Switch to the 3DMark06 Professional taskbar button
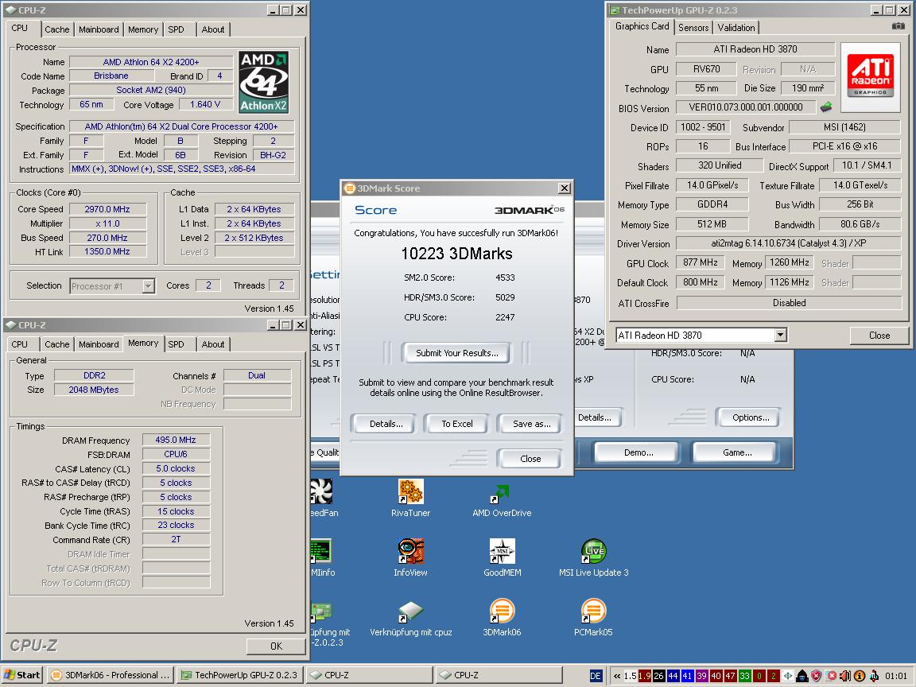 (110, 675)
